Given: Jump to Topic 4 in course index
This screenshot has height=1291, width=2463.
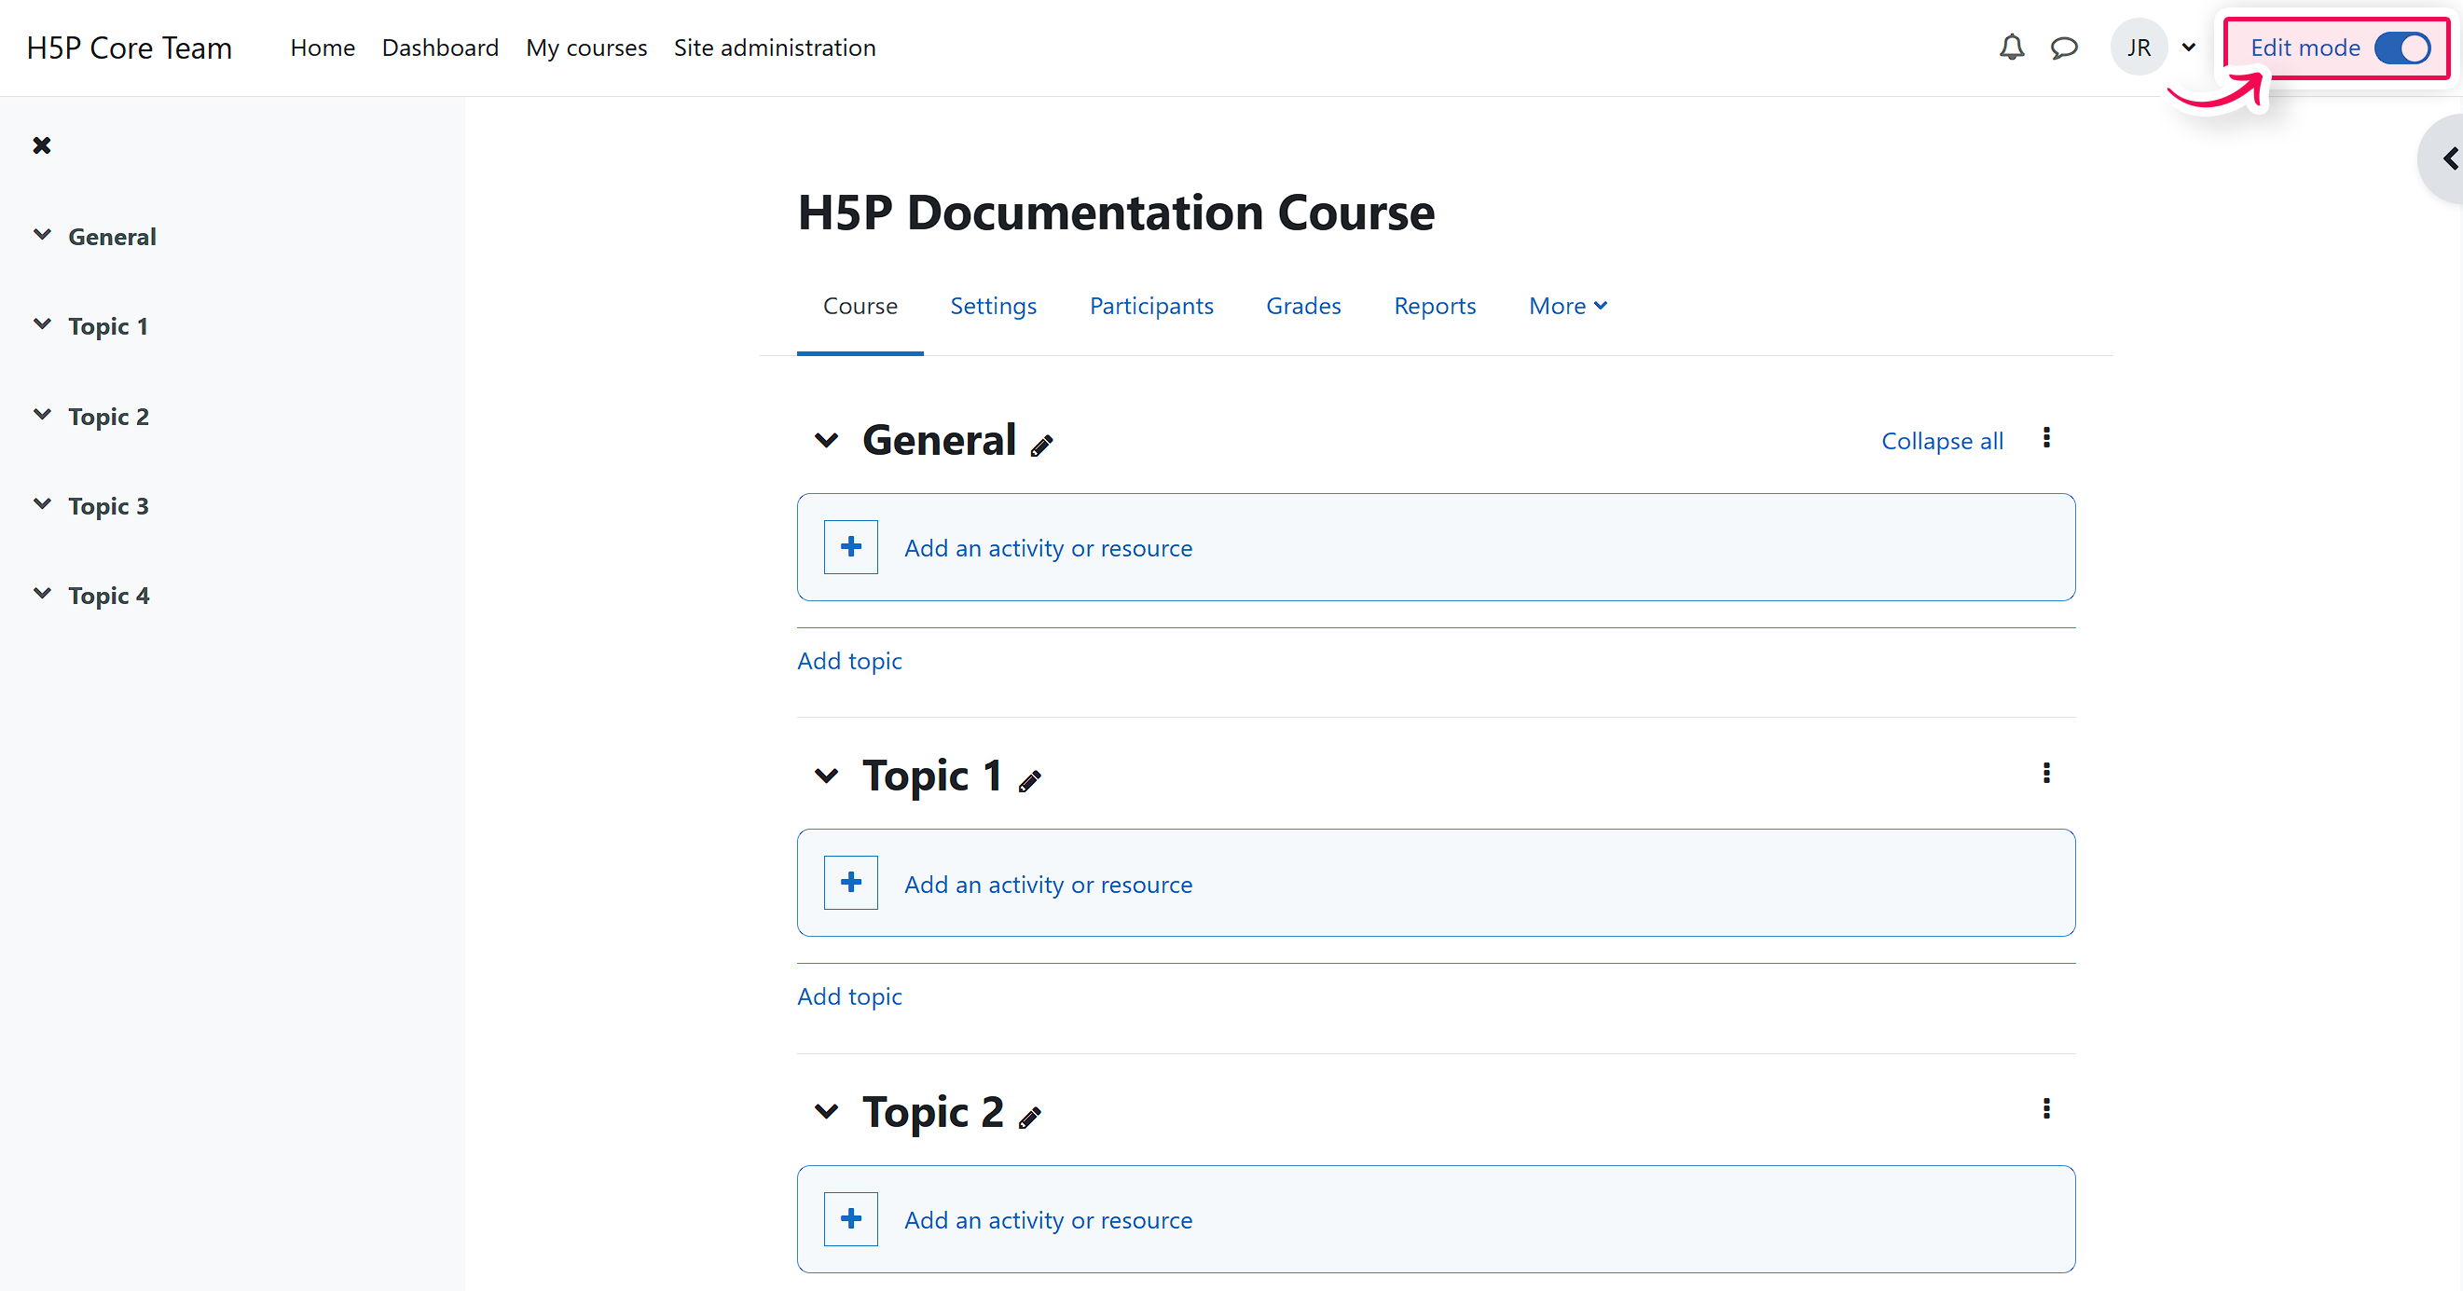Looking at the screenshot, I should pyautogui.click(x=108, y=596).
